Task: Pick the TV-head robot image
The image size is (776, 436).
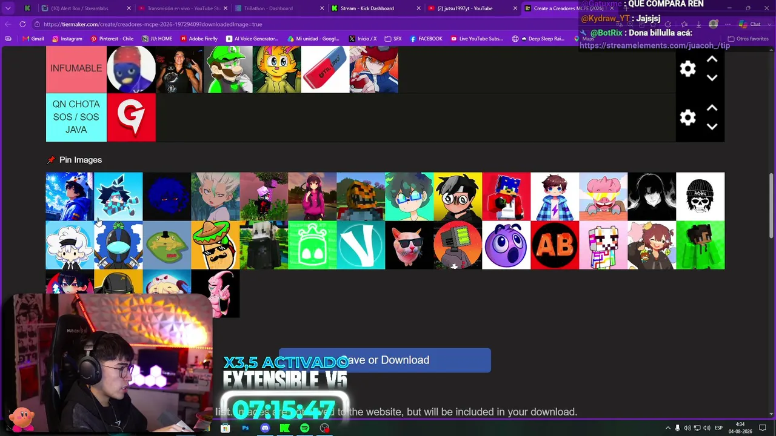Action: 458,245
